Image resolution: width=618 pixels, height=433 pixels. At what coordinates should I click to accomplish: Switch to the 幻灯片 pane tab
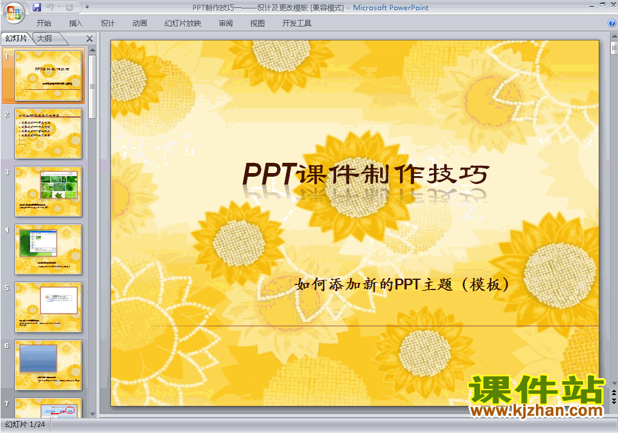16,38
